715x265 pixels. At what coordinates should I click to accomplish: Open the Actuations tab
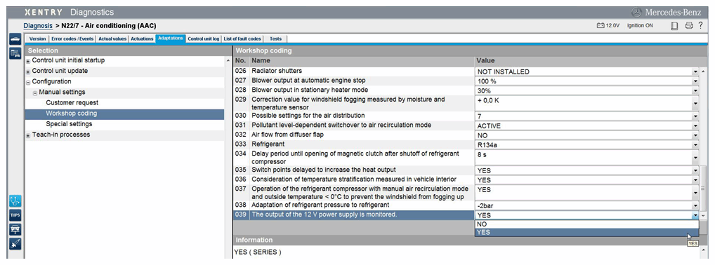tap(142, 39)
